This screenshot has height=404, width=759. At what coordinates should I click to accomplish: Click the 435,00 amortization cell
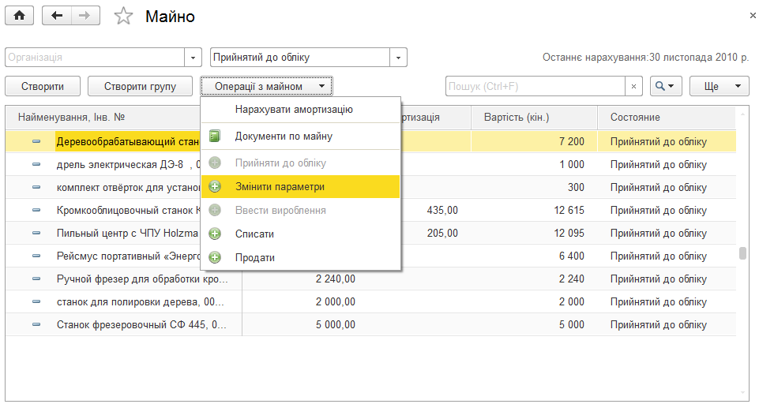pos(442,210)
